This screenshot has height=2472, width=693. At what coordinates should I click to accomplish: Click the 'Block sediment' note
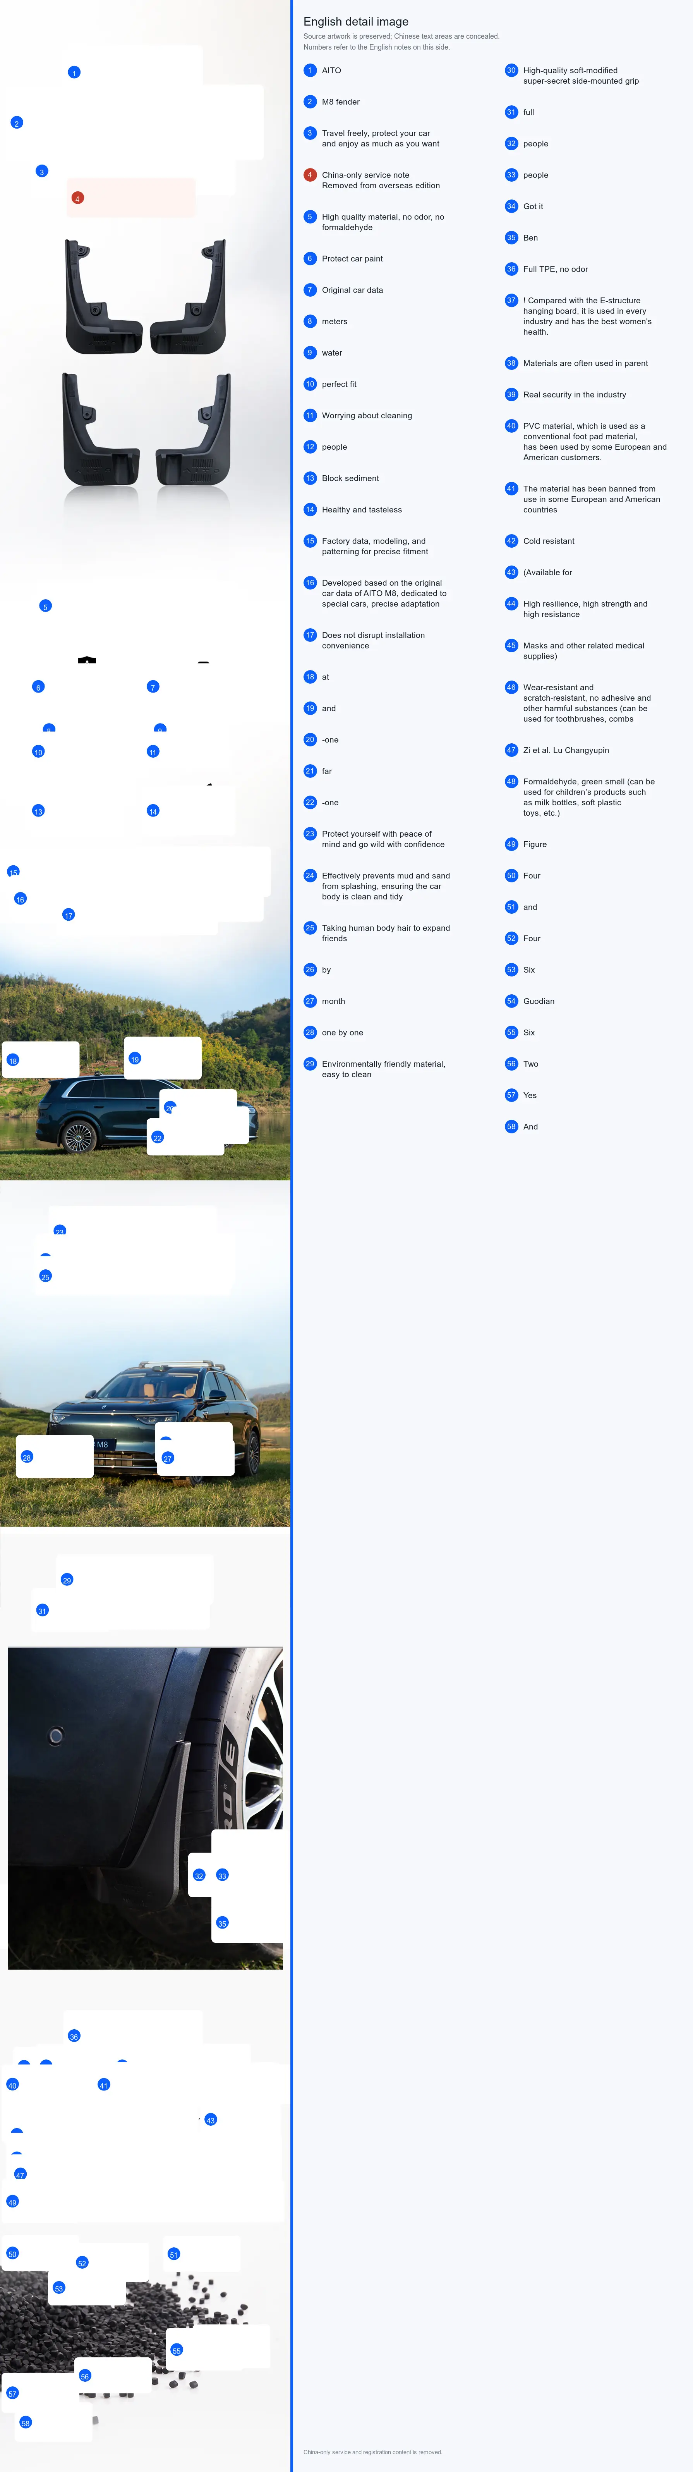click(x=350, y=478)
